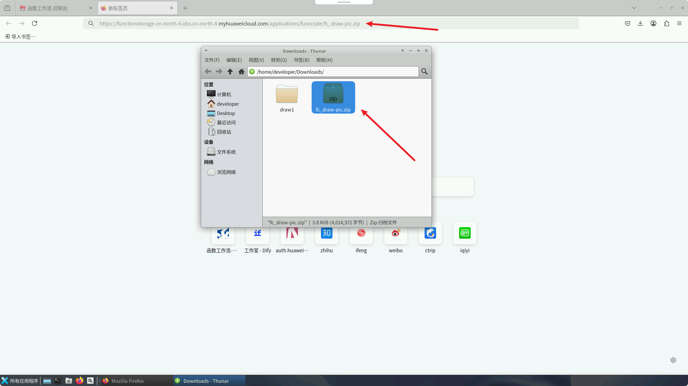This screenshot has width=688, height=386.
Task: Click the 导入书签 bookmark link
Action: 20,37
